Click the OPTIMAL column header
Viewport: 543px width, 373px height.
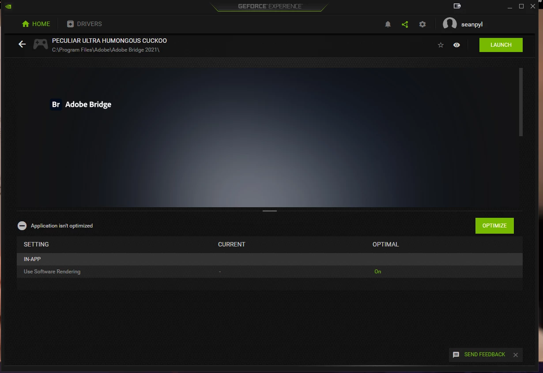click(x=386, y=244)
